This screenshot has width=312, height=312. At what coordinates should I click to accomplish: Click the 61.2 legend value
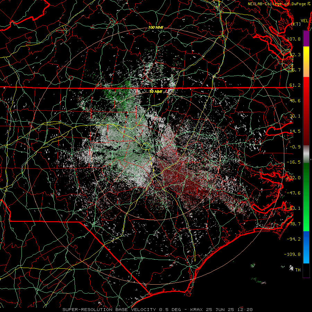[295, 85]
